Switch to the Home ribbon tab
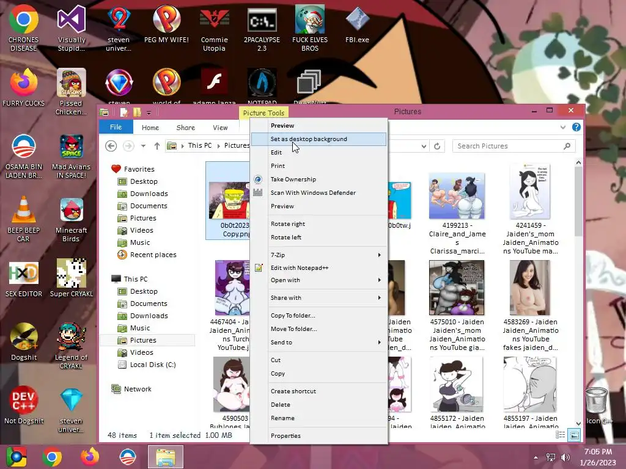The image size is (626, 469). (x=150, y=128)
